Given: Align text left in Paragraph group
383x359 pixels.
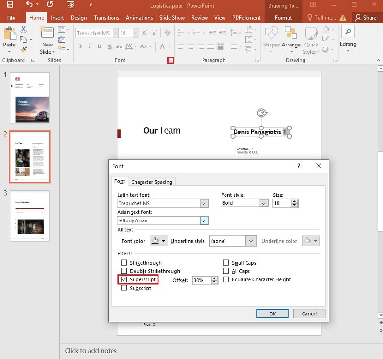Looking at the screenshot, I should (181, 46).
